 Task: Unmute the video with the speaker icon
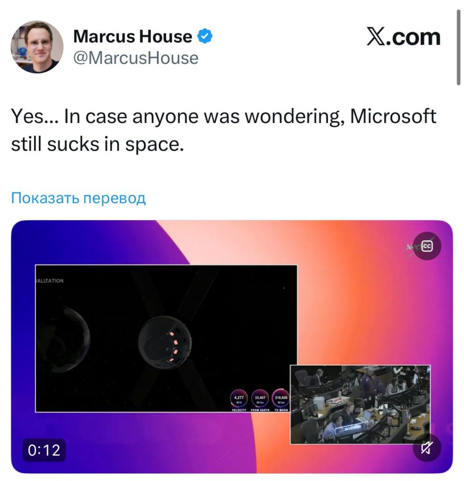coord(426,448)
